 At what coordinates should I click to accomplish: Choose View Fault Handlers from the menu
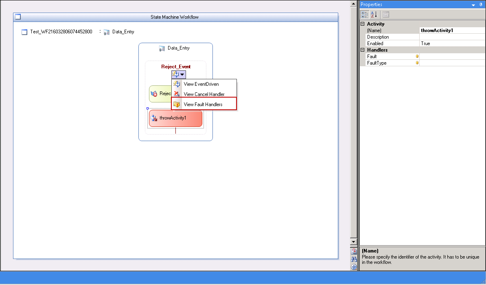coord(204,104)
